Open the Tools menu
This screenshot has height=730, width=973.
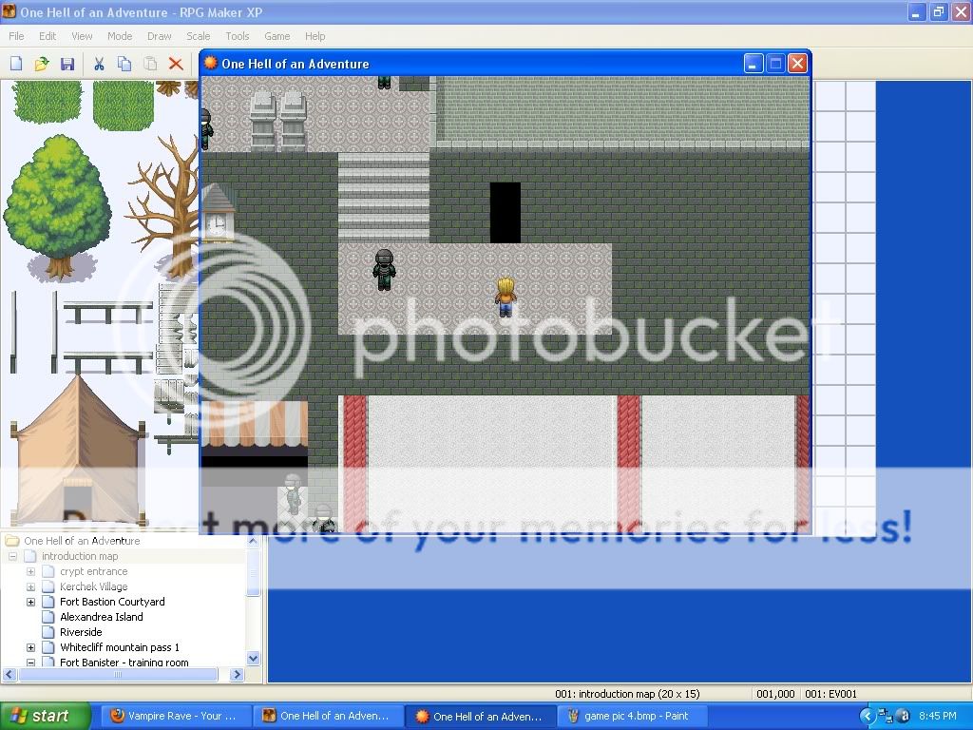pos(237,36)
